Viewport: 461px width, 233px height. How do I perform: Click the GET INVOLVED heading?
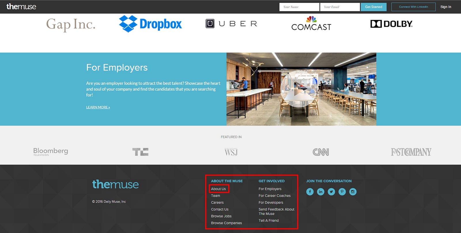coord(271,181)
